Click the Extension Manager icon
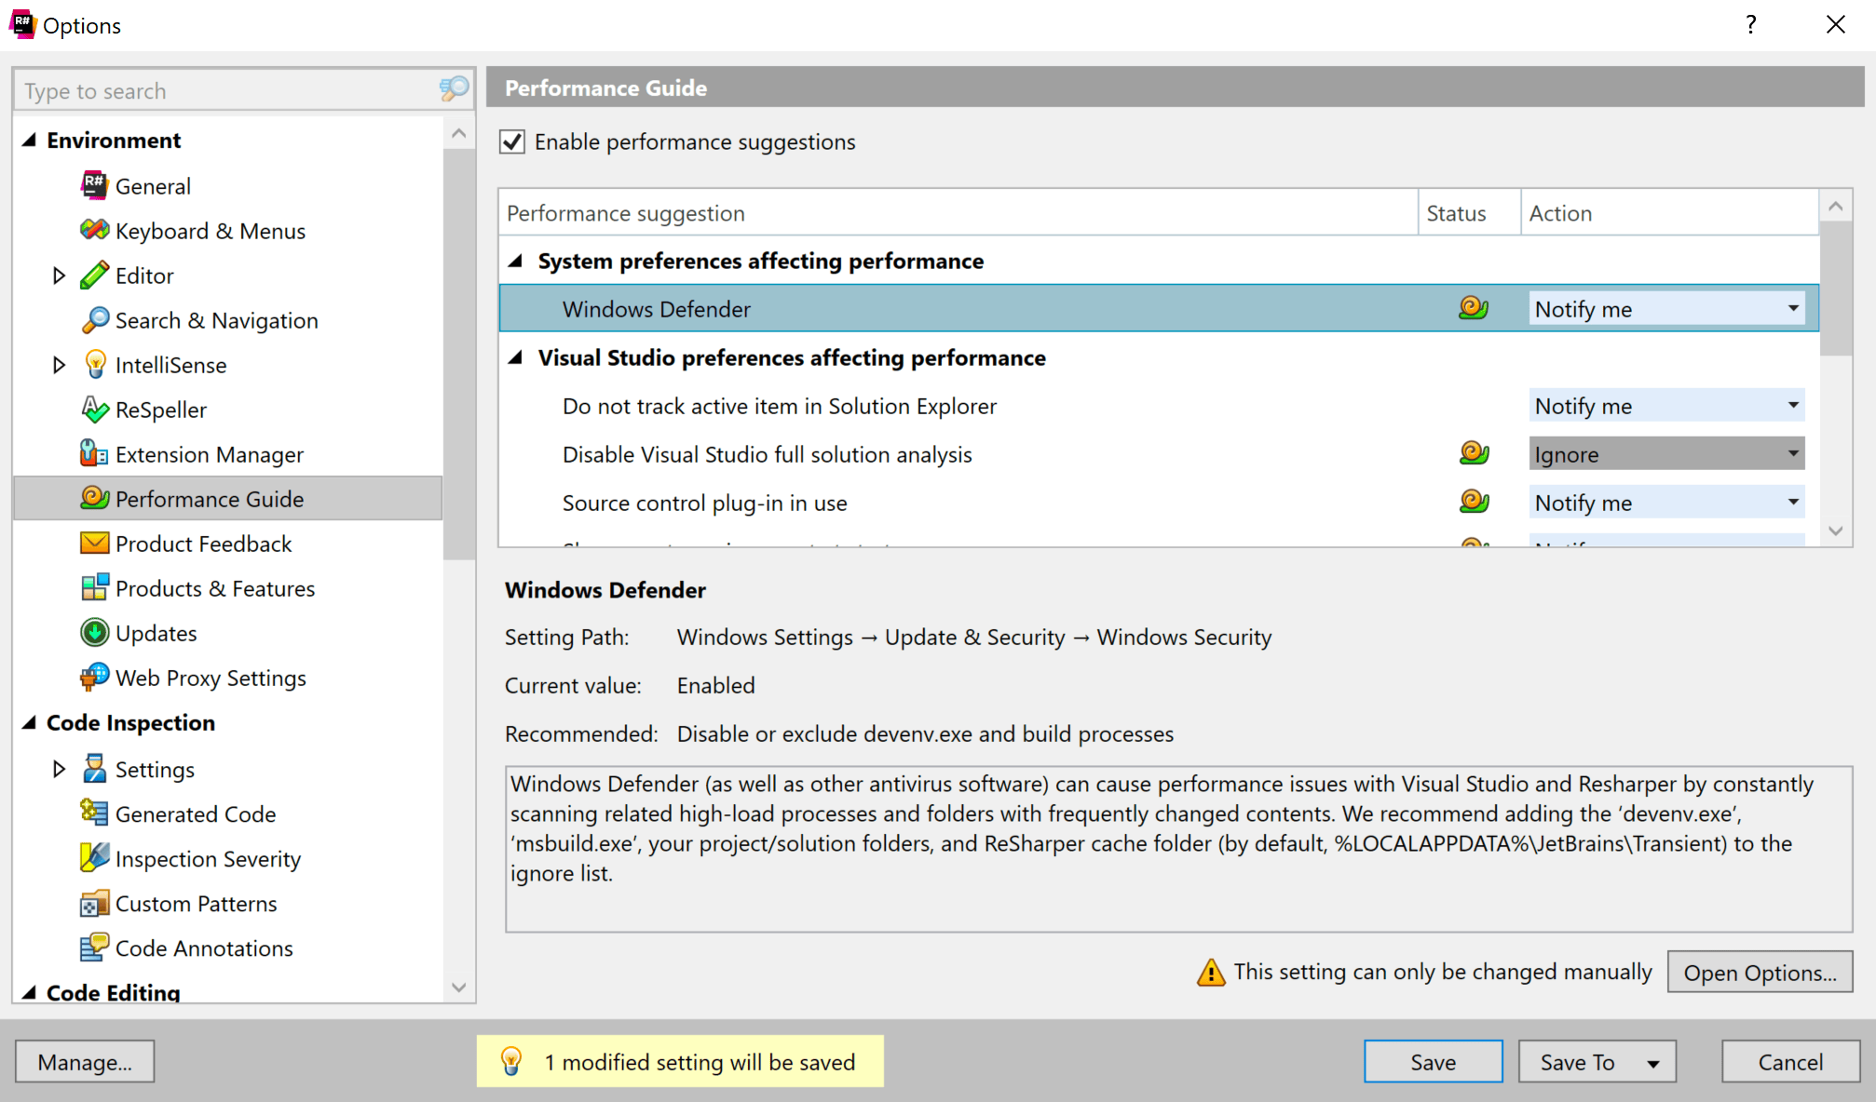Viewport: 1876px width, 1102px height. click(94, 454)
